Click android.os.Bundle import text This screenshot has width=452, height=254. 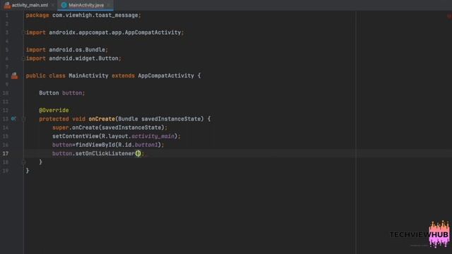77,50
